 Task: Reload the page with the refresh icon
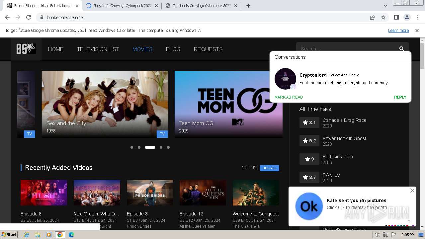[29, 17]
